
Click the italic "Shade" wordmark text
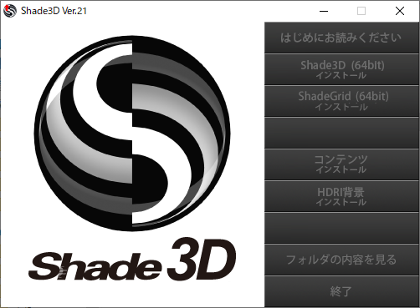[x=95, y=265]
